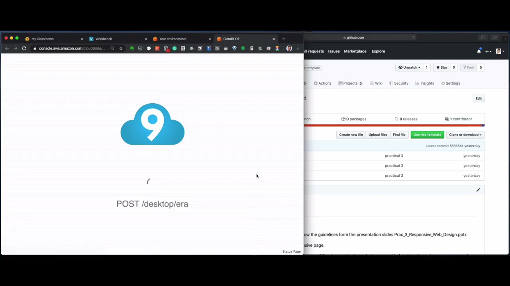Open the QR code extension icon
Screen dimensions: 510x286
pyautogui.click(x=183, y=48)
